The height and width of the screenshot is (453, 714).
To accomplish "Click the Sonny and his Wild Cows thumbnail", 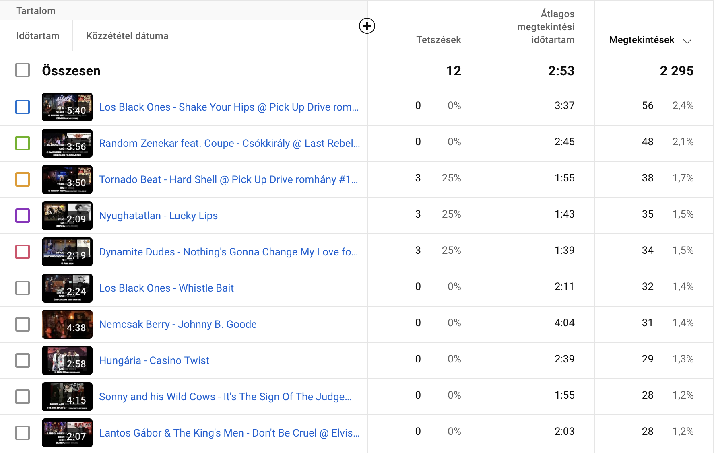I will tap(67, 397).
